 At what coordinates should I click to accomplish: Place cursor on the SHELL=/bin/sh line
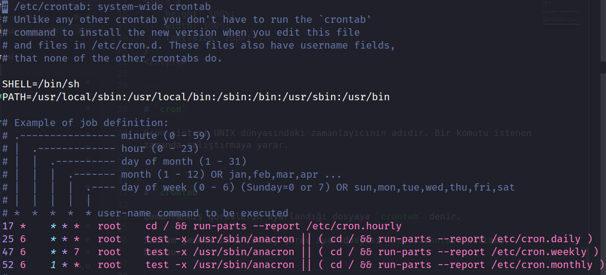pyautogui.click(x=41, y=84)
